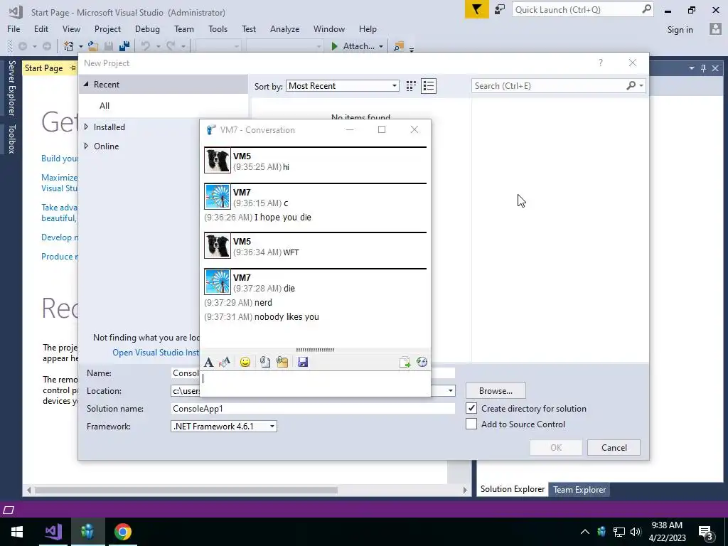
Task: Switch the template list to small icons view
Action: click(411, 86)
